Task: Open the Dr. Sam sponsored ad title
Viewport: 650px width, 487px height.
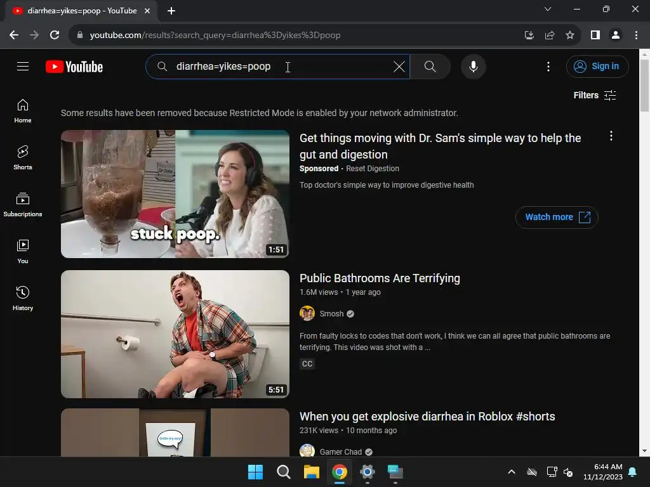Action: (440, 146)
